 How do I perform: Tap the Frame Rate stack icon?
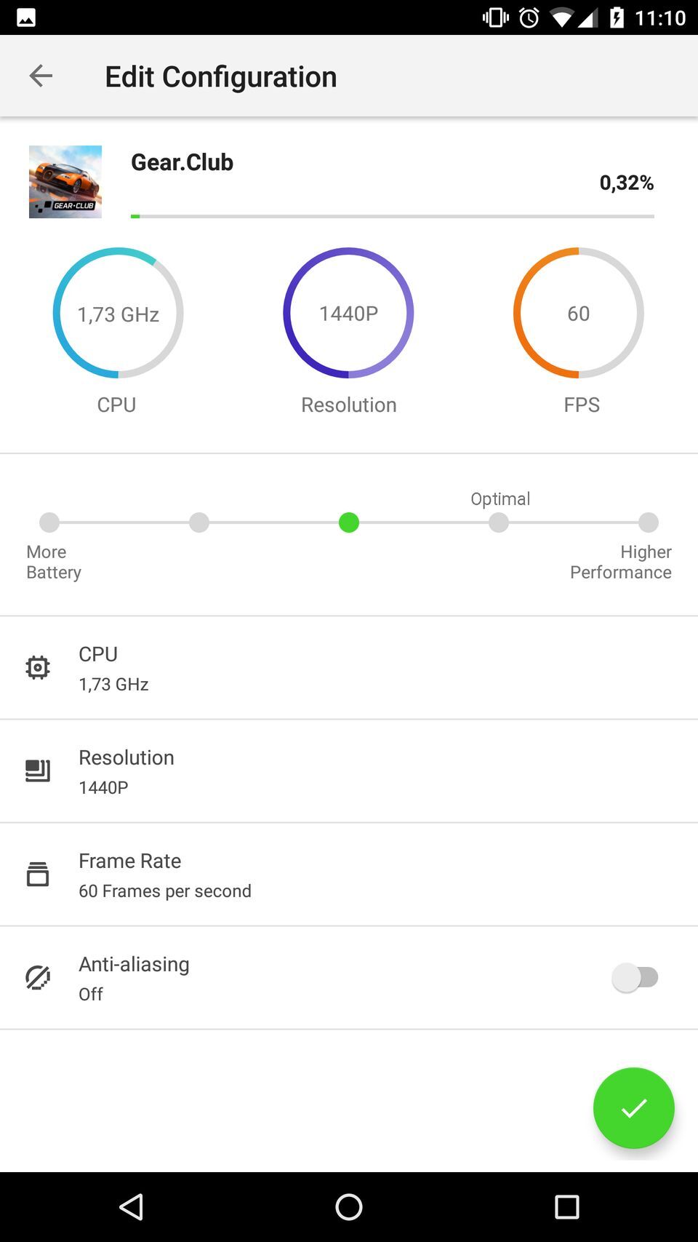38,874
